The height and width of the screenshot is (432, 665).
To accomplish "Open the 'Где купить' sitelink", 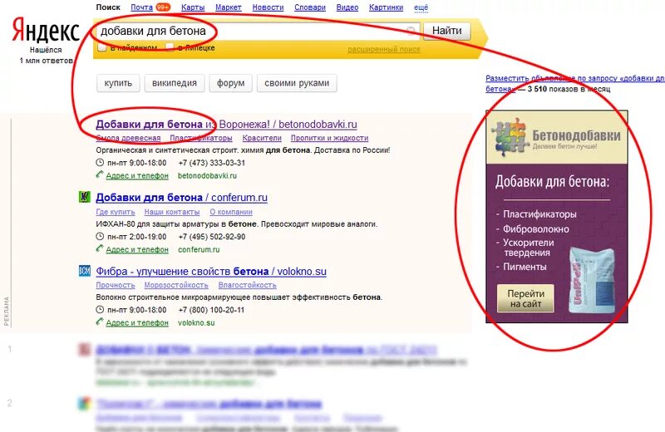I will (116, 212).
